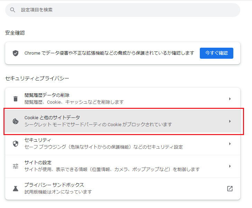Screen dimensions: 252x208
Task: Click chevron on サイトの設定 row
Action: pyautogui.click(x=230, y=166)
